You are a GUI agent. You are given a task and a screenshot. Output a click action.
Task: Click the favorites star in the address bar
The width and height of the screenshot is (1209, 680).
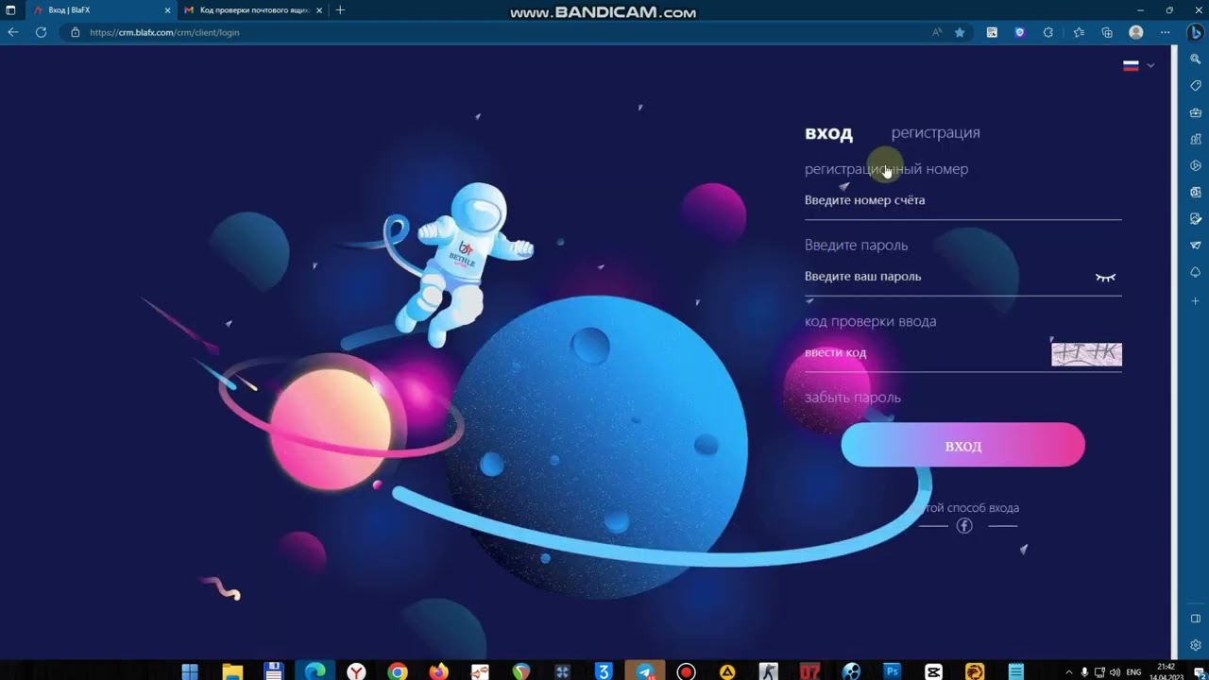pos(960,32)
